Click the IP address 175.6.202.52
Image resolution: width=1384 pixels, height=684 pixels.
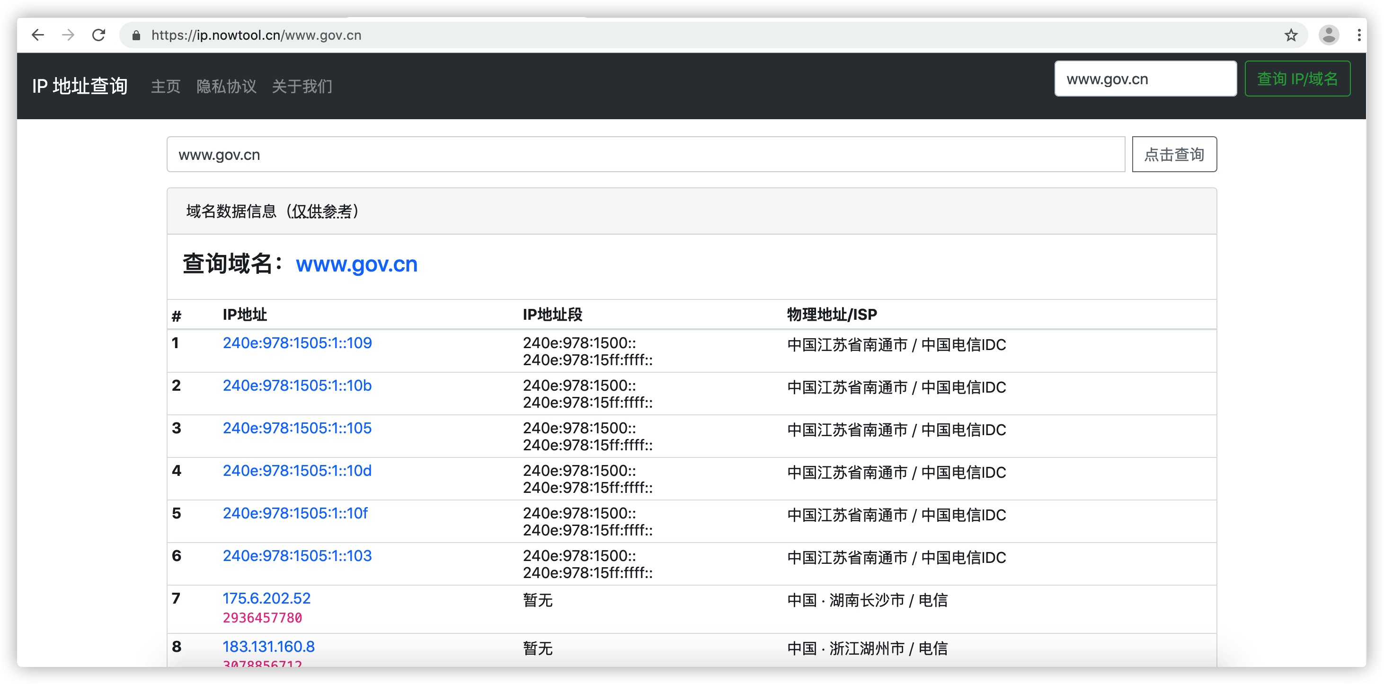[x=266, y=598]
